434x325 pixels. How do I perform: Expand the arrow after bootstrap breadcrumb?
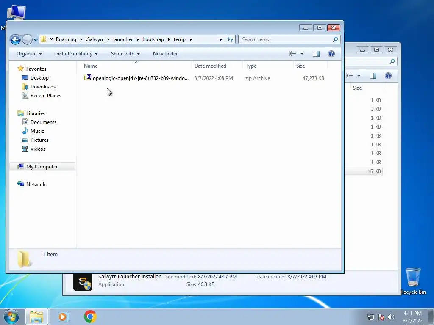(x=169, y=39)
